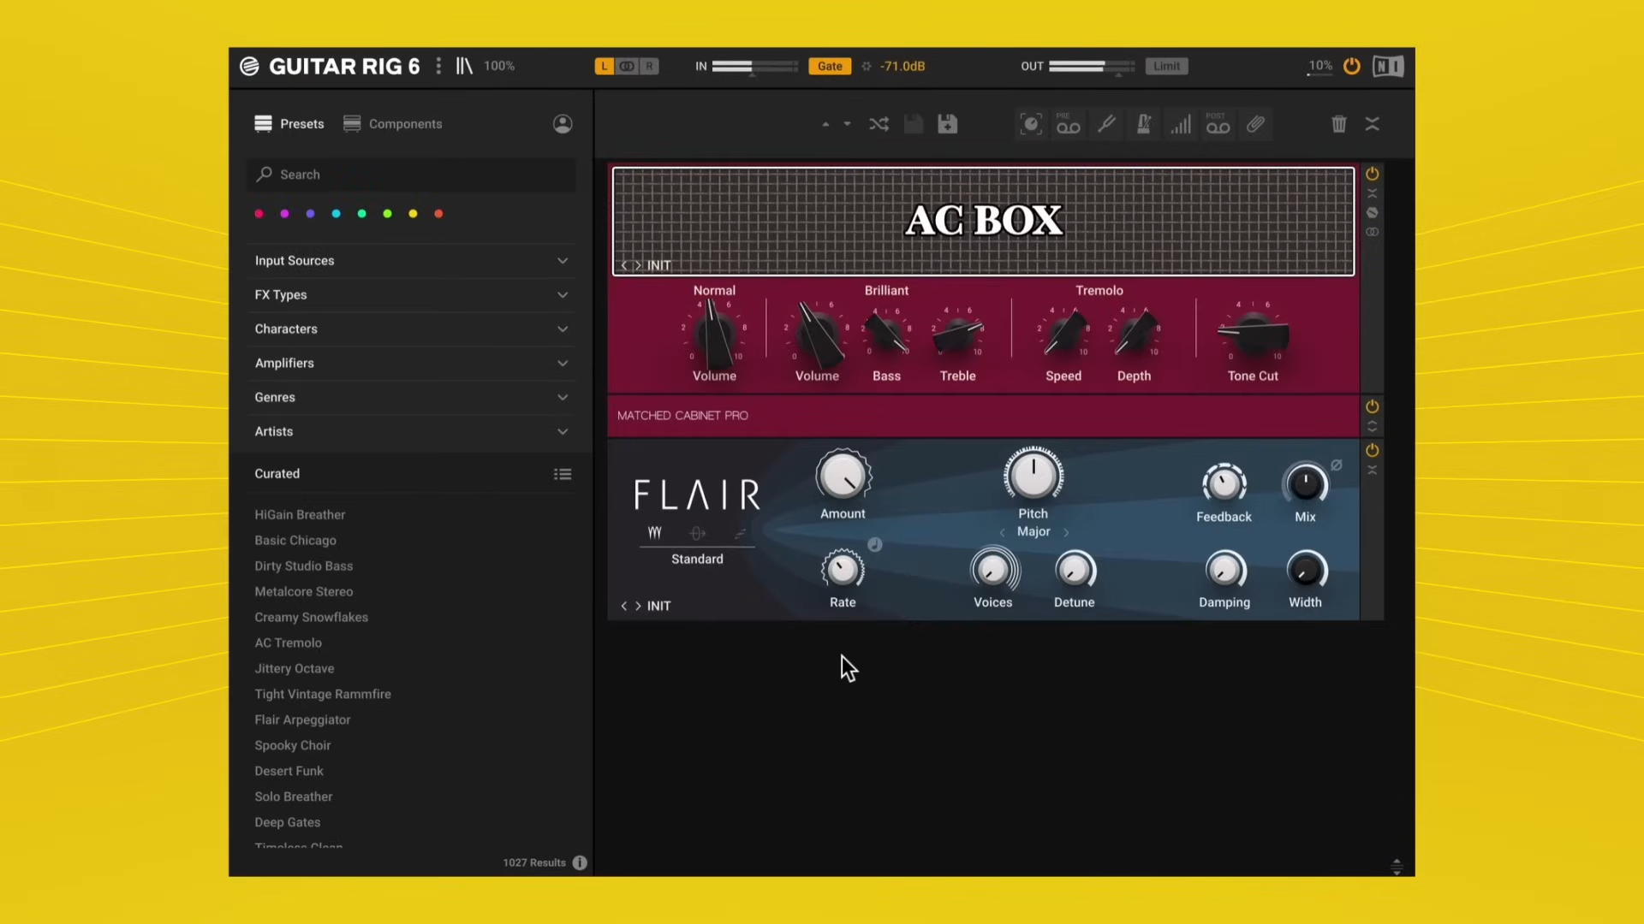Load the AC Tremolo preset
This screenshot has width=1644, height=924.
[288, 643]
